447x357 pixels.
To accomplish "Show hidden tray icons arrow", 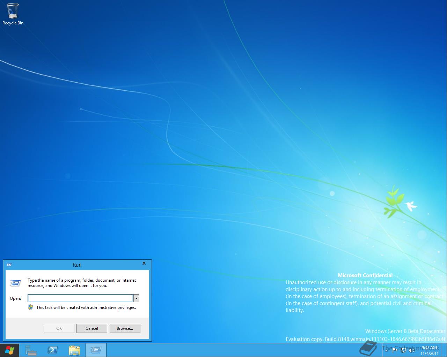I will pos(386,350).
